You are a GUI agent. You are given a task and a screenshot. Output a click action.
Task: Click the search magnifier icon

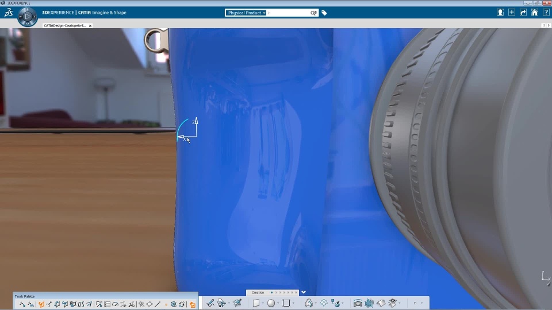(313, 13)
